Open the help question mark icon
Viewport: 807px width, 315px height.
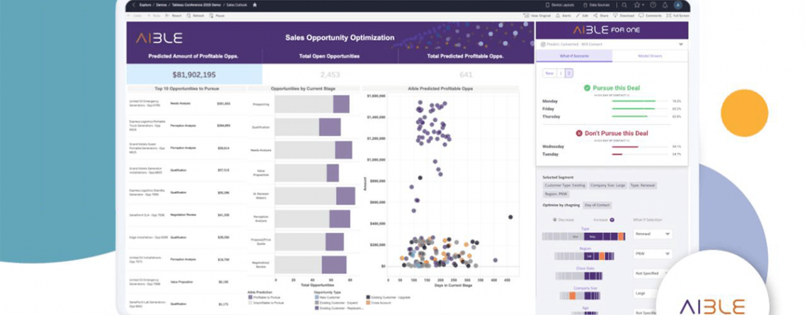(653, 5)
